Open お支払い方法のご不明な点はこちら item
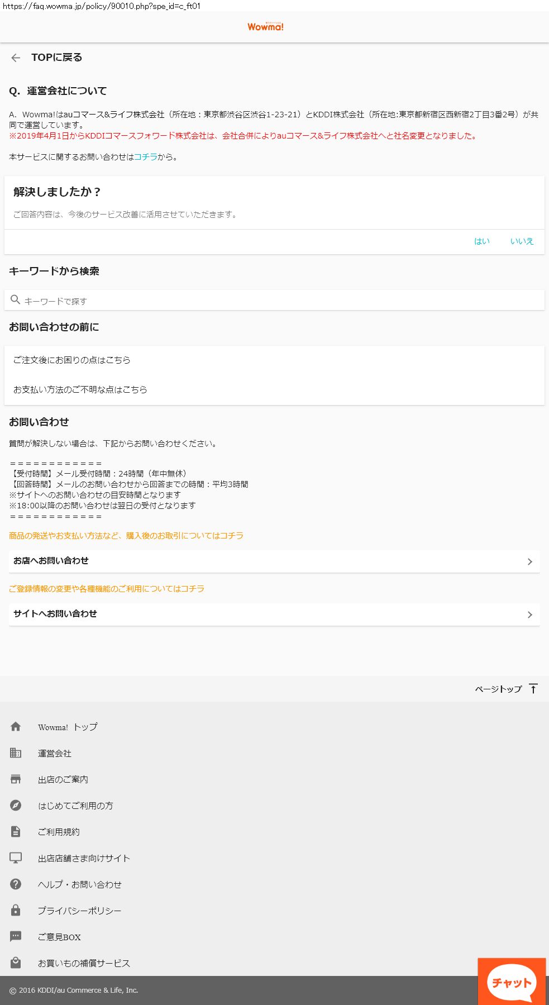Image resolution: width=549 pixels, height=1005 pixels. (80, 389)
